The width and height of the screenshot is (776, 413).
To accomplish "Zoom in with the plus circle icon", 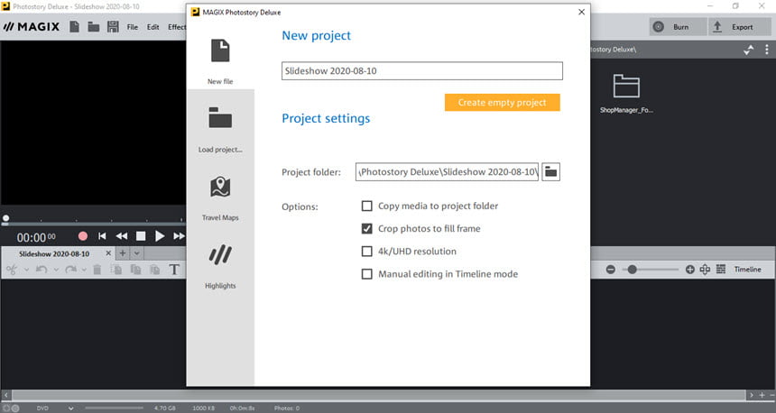I will (690, 270).
